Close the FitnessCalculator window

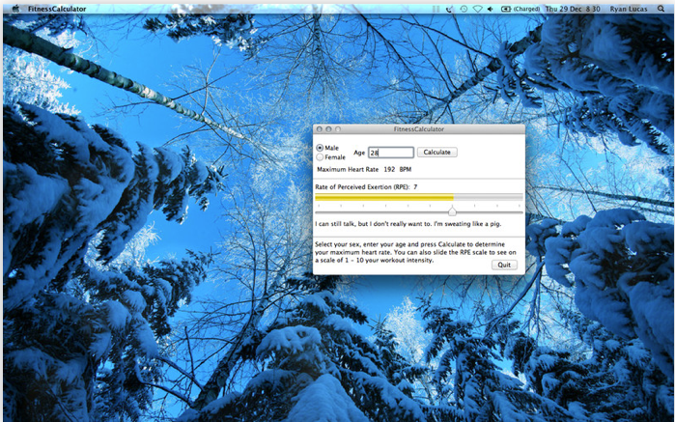(320, 129)
